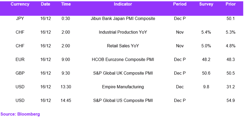Select the 31.2 prior value
This screenshot has height=119, width=245.
[x=230, y=87]
